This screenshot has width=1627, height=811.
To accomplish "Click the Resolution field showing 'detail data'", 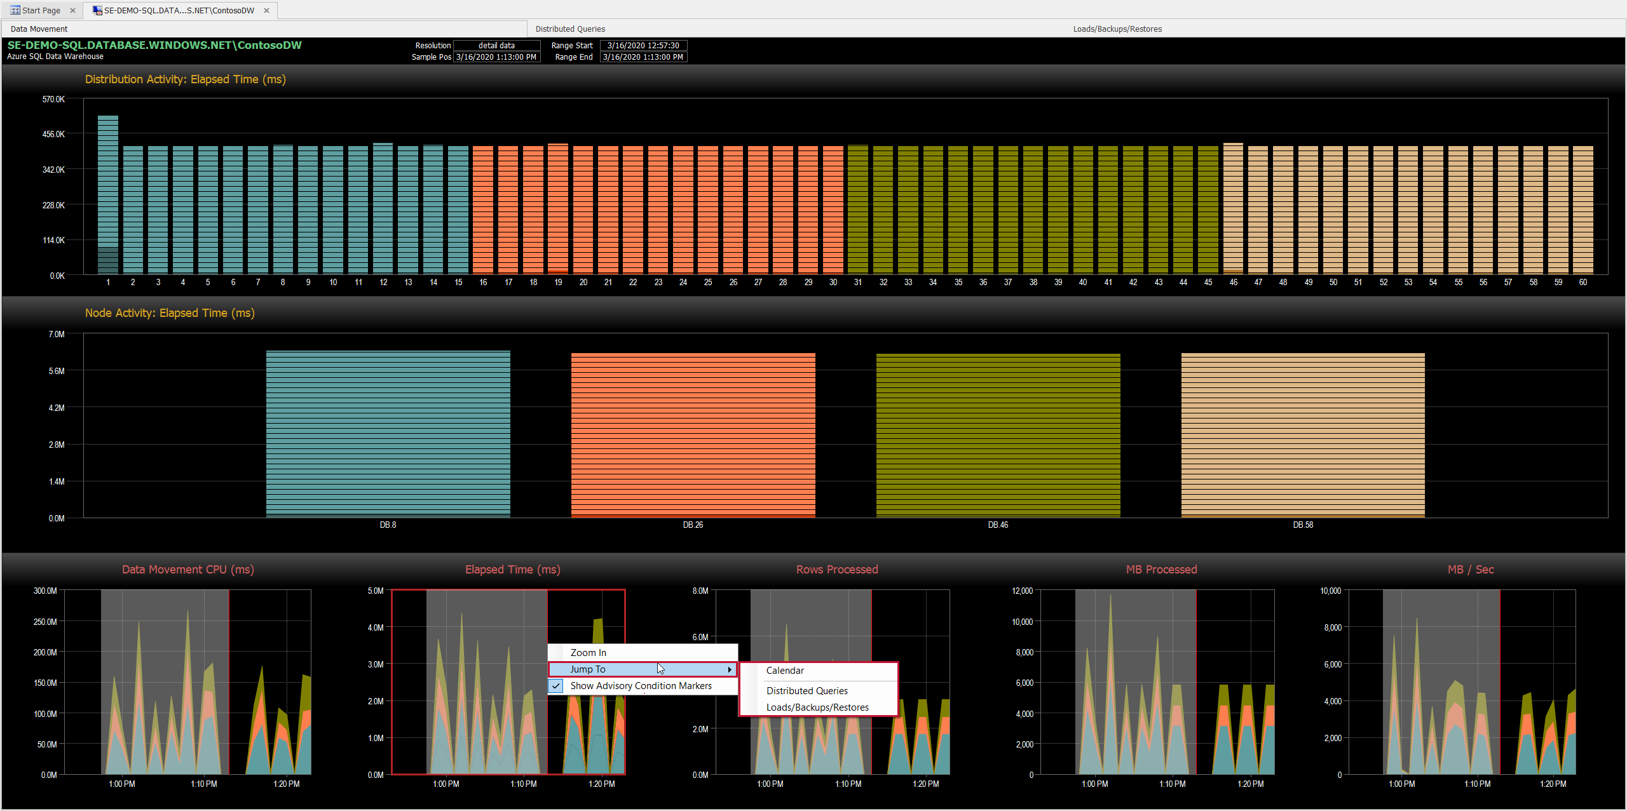I will pos(496,45).
